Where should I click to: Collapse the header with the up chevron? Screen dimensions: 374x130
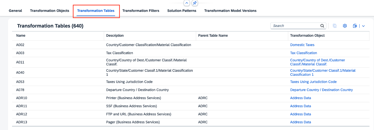click(x=187, y=3)
